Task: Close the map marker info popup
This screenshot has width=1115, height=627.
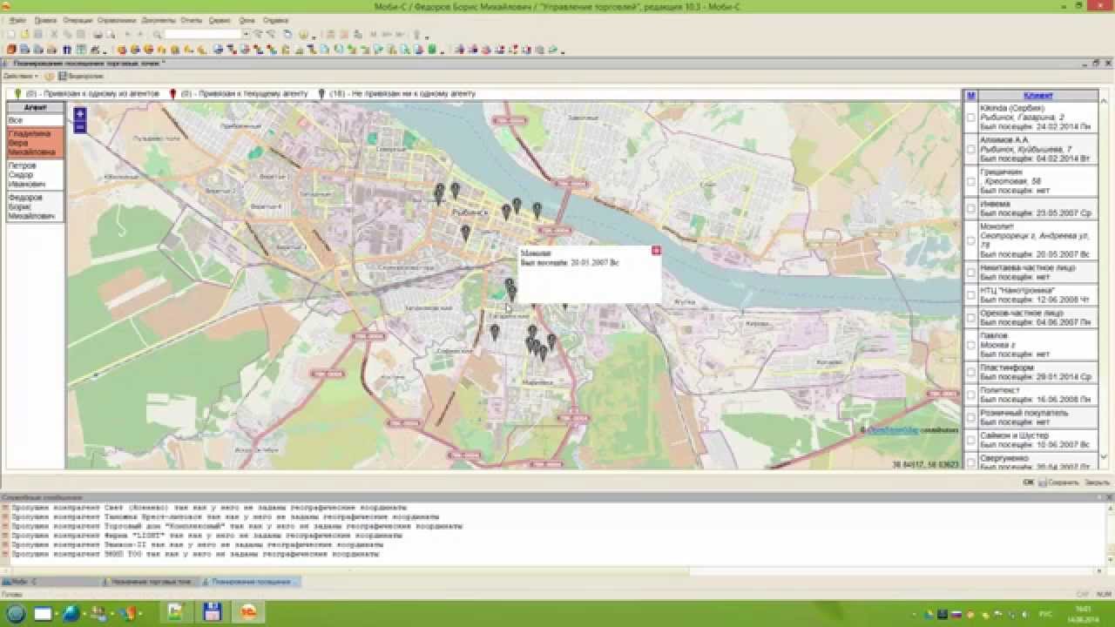Action: (656, 251)
